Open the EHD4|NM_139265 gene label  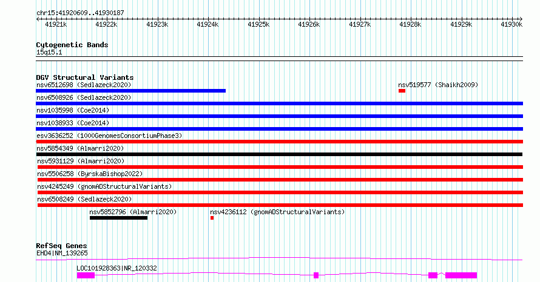(x=62, y=253)
